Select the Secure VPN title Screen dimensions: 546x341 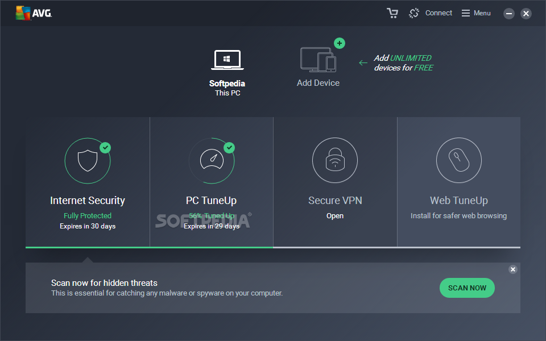coord(335,201)
